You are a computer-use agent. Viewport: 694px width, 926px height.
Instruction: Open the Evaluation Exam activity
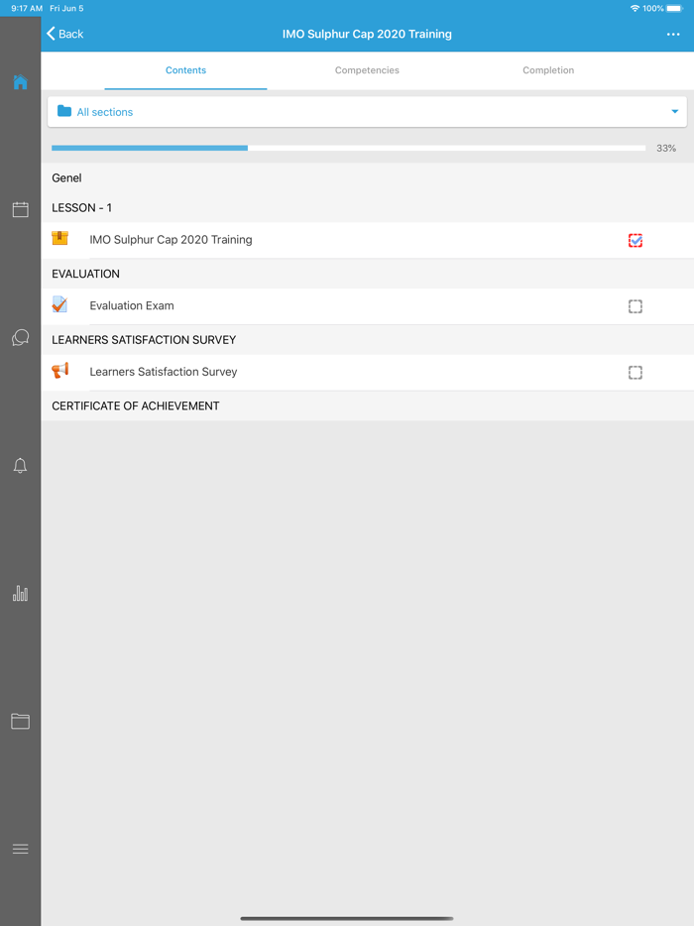(x=368, y=306)
